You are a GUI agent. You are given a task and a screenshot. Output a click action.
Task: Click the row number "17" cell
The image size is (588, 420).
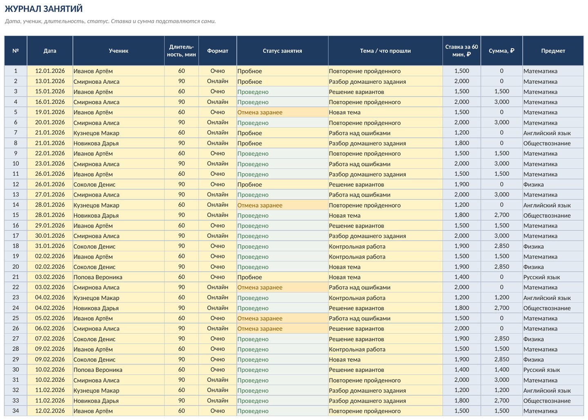[x=16, y=236]
